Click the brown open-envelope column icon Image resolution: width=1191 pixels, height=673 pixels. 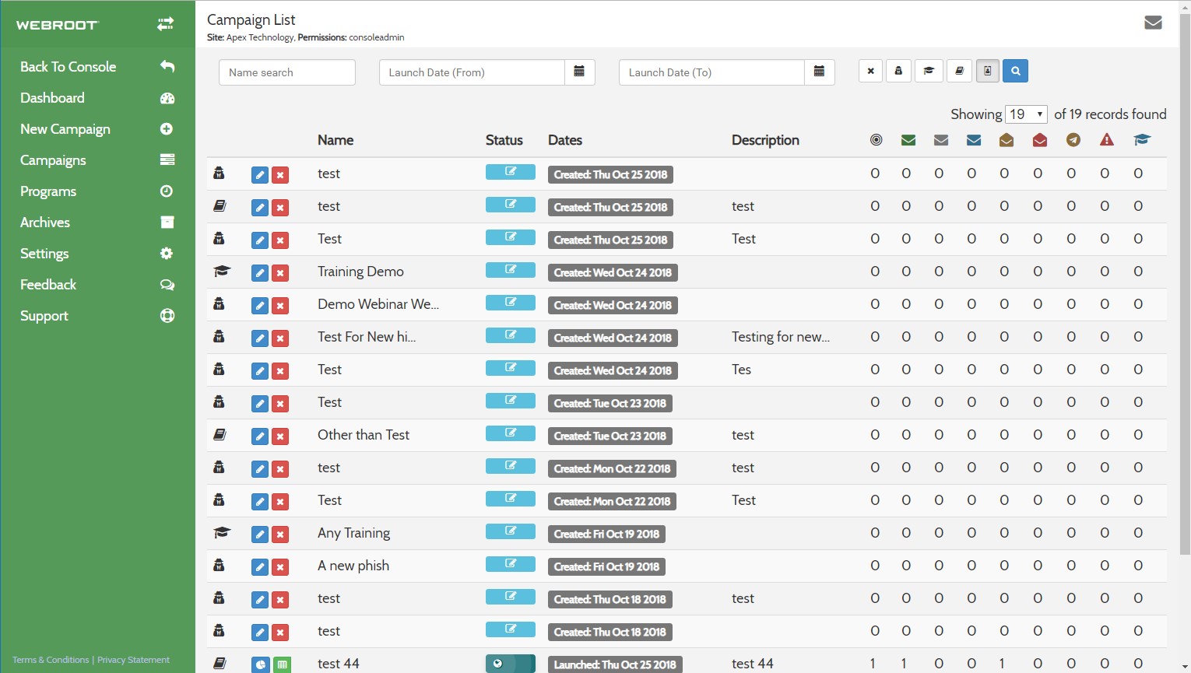click(x=1007, y=140)
